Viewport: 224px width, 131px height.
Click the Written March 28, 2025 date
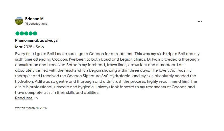tap(31, 108)
